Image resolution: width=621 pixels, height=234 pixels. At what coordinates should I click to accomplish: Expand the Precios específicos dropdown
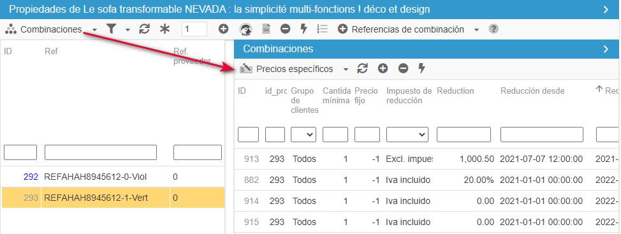pyautogui.click(x=346, y=69)
